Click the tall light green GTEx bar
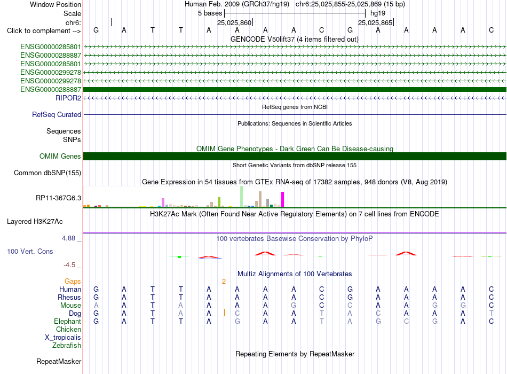 point(242,196)
